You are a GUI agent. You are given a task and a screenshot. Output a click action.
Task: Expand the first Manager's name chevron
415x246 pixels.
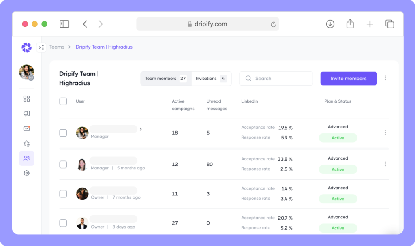[x=141, y=129]
